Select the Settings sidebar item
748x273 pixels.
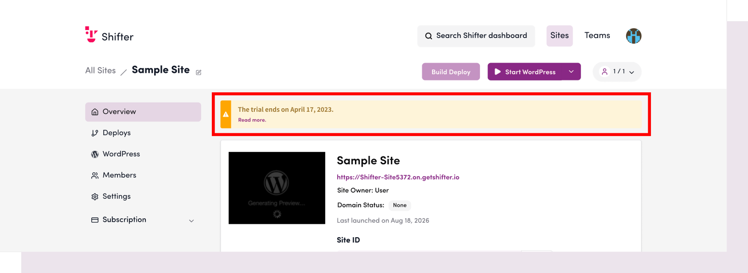coord(143,197)
